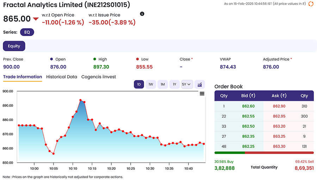Open the Cogencis iInvest tab
317x180 pixels.
point(99,77)
